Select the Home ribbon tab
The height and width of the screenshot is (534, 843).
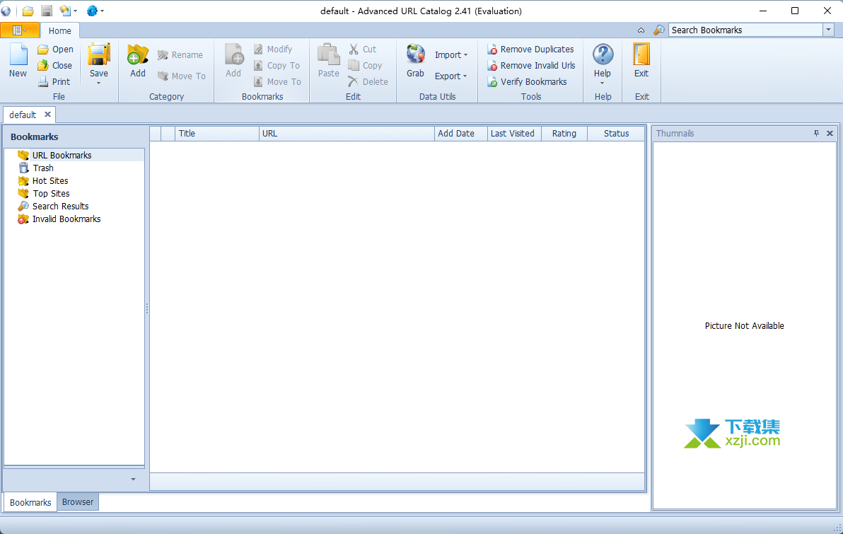click(59, 30)
